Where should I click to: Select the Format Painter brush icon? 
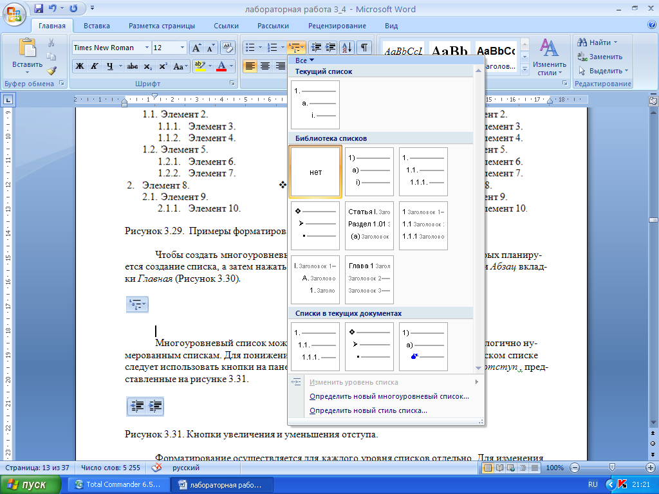(51, 70)
